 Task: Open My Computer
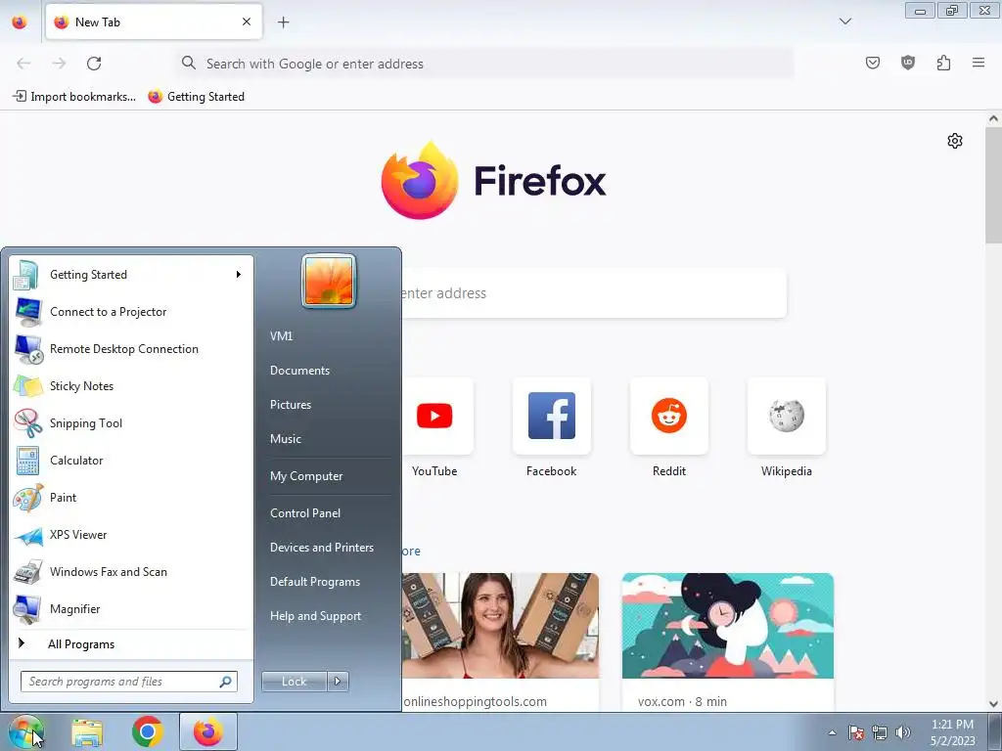(x=306, y=476)
